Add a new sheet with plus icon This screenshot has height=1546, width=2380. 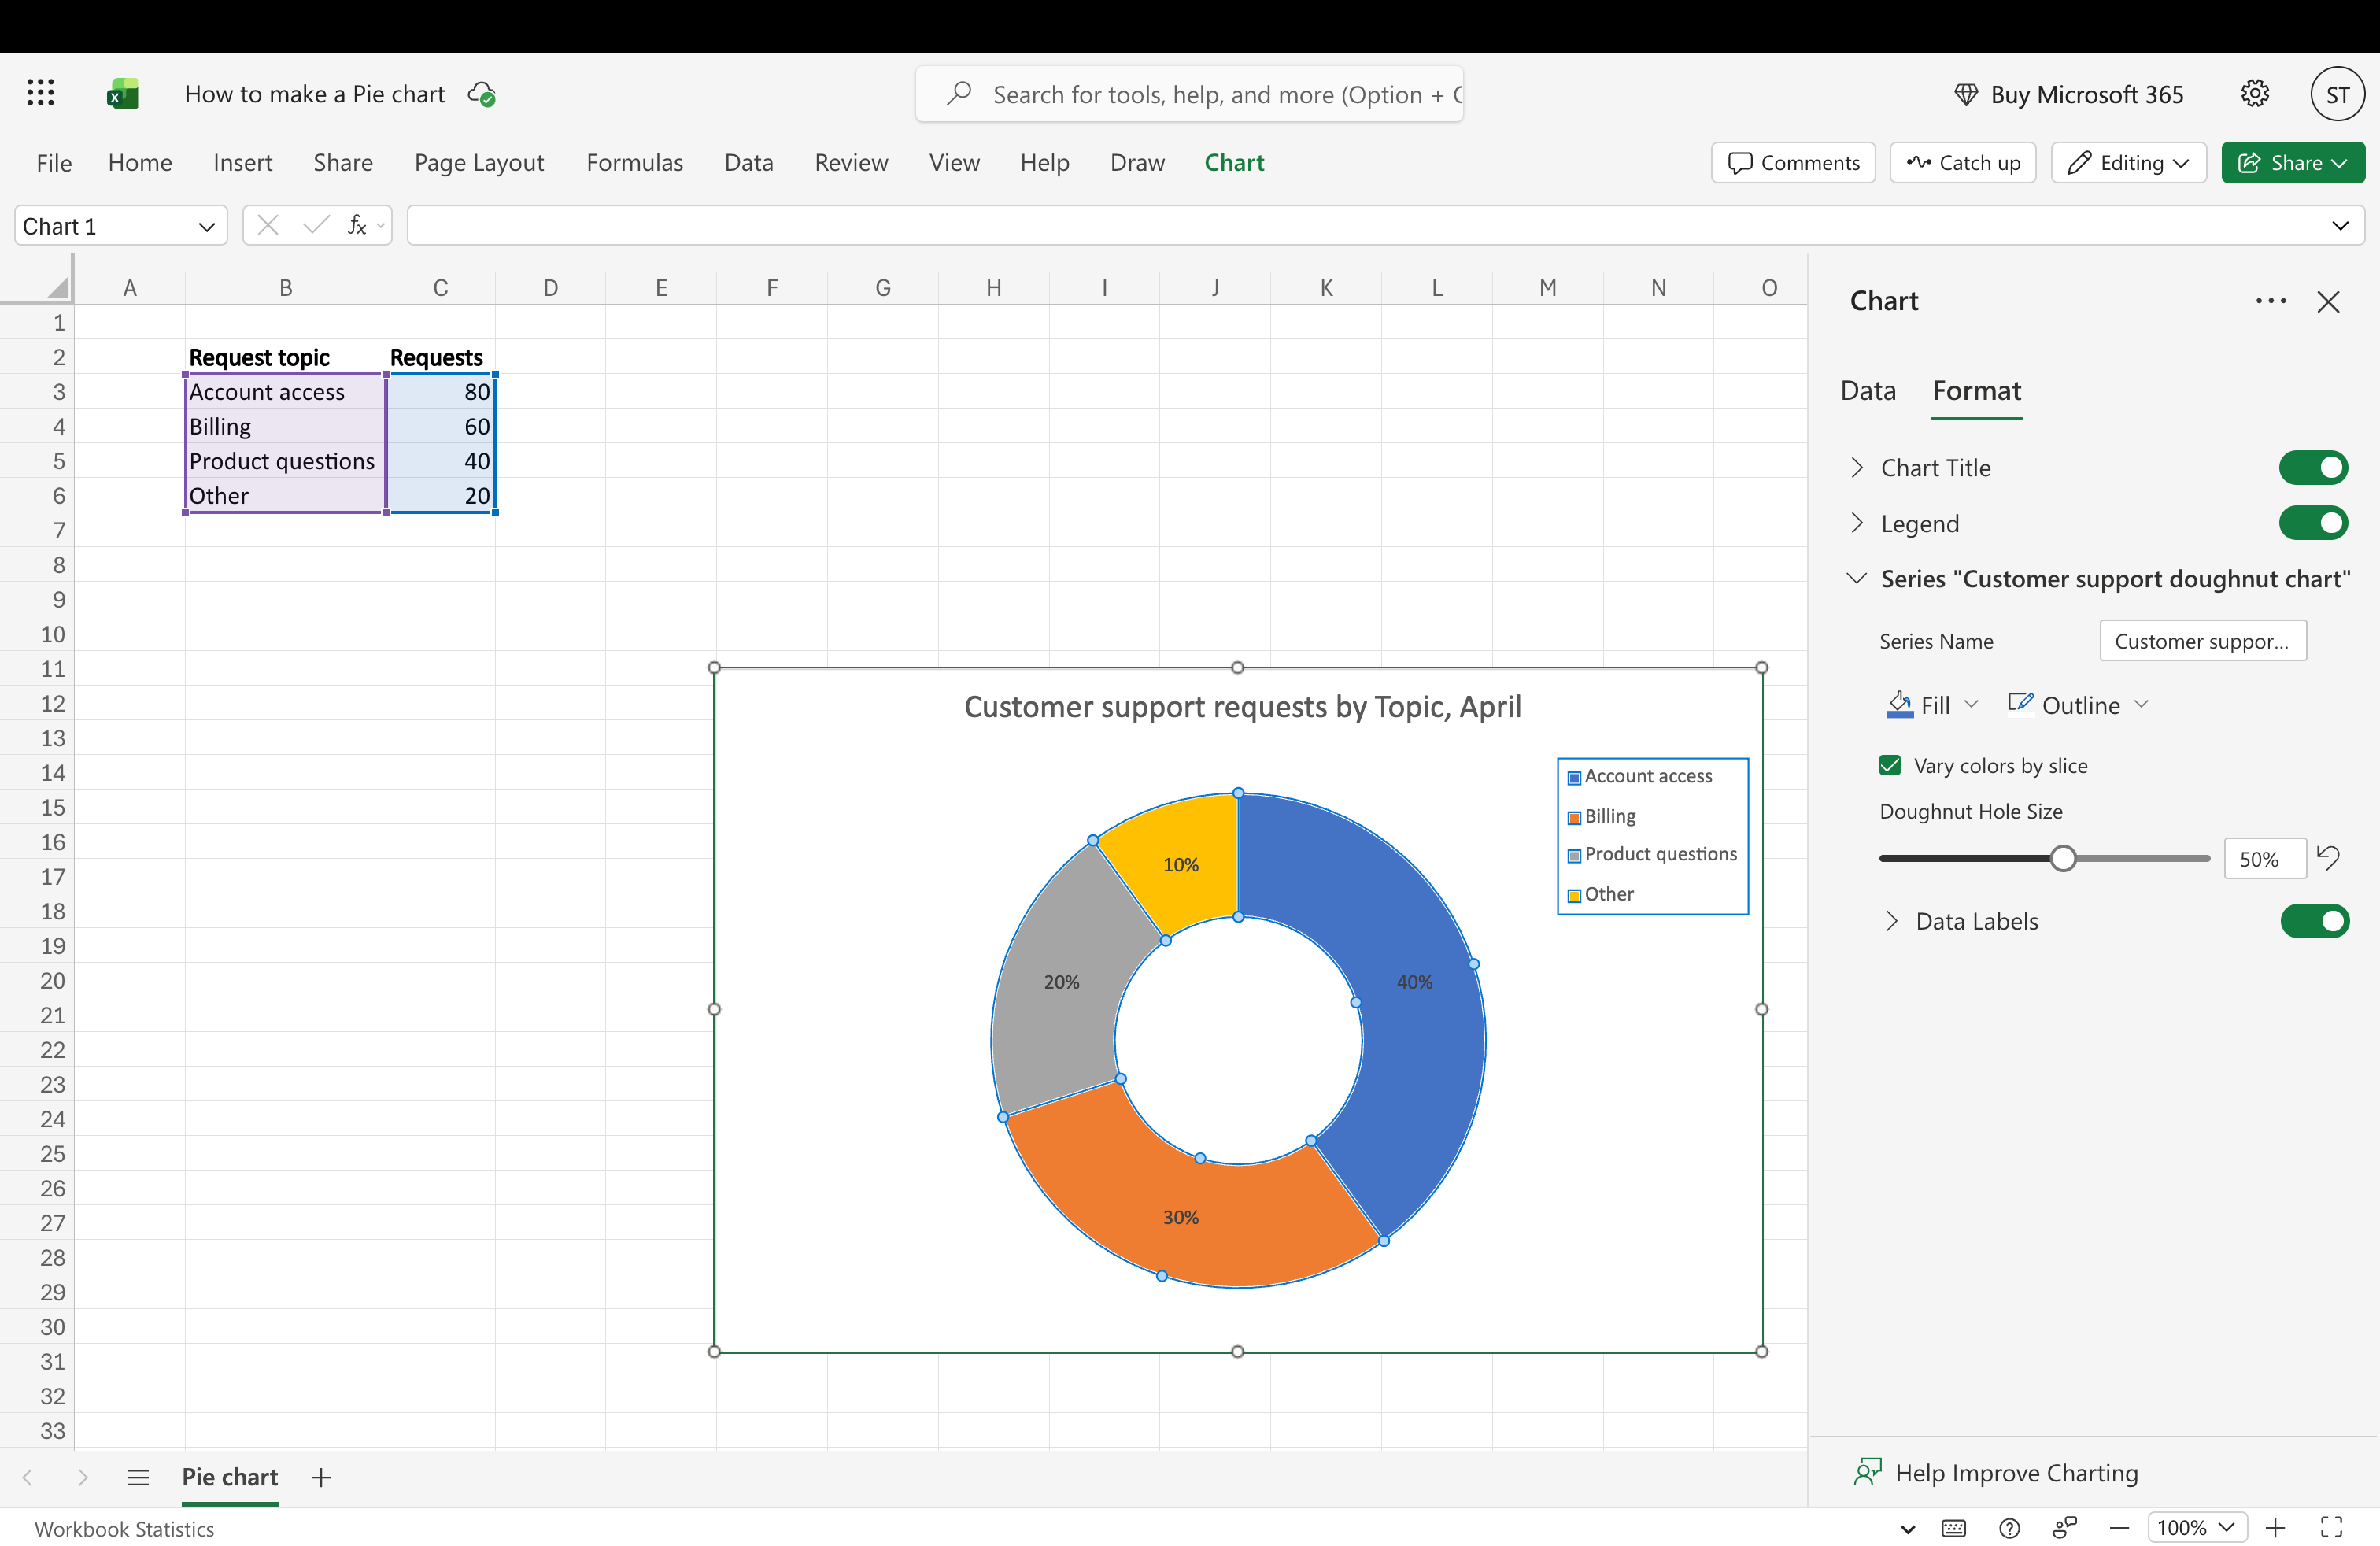click(321, 1477)
